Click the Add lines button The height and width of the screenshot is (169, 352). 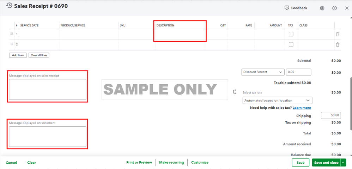[18, 55]
